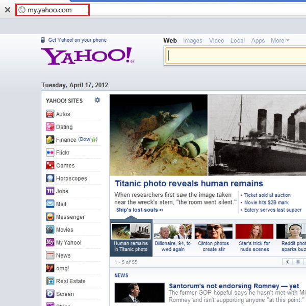
Task: Expand the More search options dropdown
Action: pyautogui.click(x=280, y=40)
